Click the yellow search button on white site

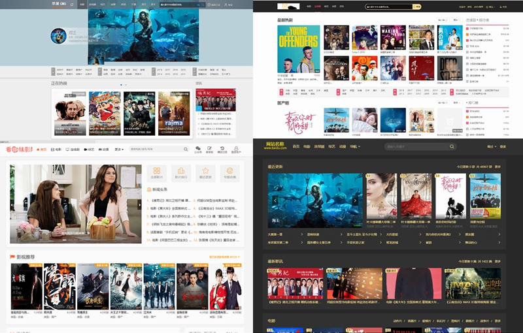pos(417,7)
